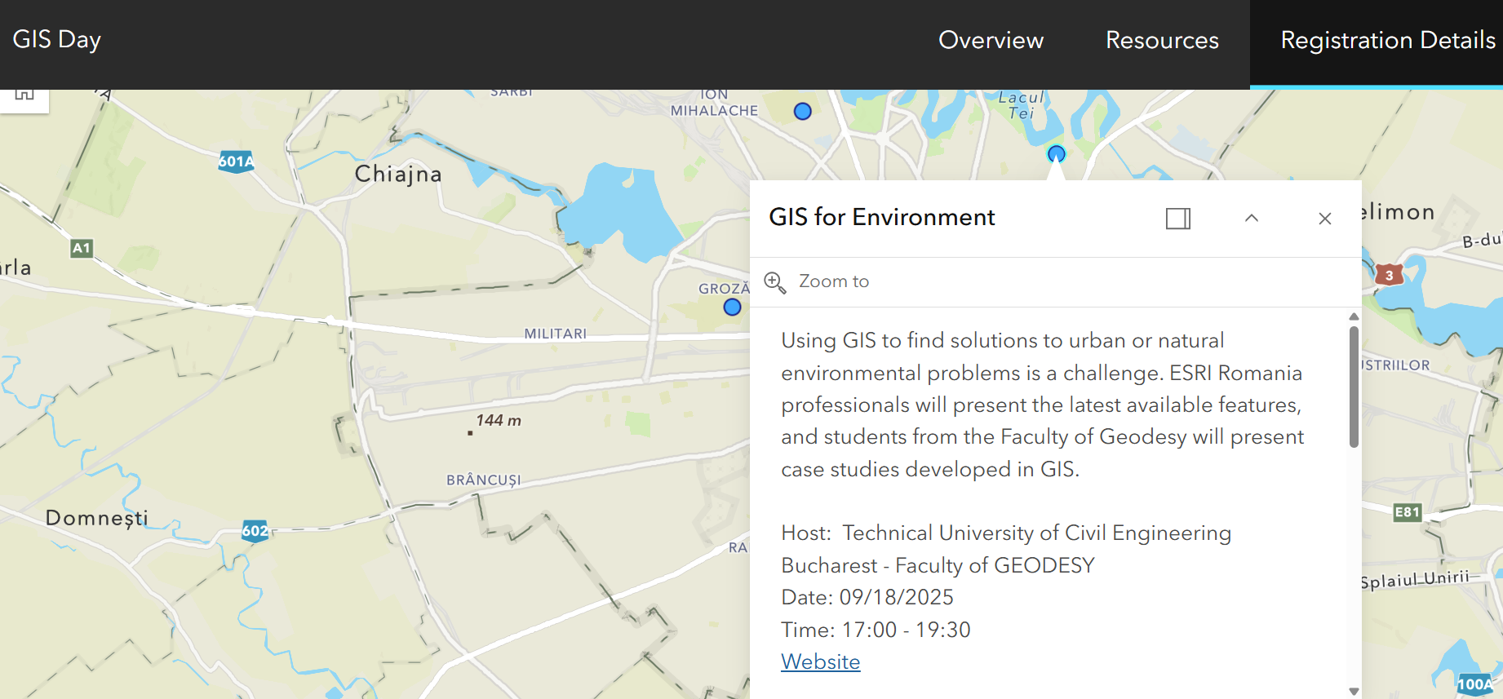Click the Zoom to magnifier icon

pyautogui.click(x=774, y=282)
